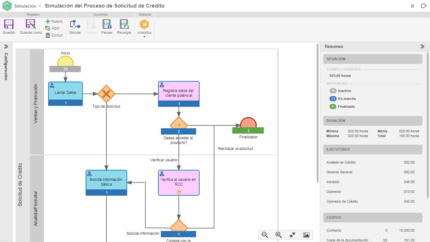Click the fit-to-screen arrows icon

coord(292,235)
